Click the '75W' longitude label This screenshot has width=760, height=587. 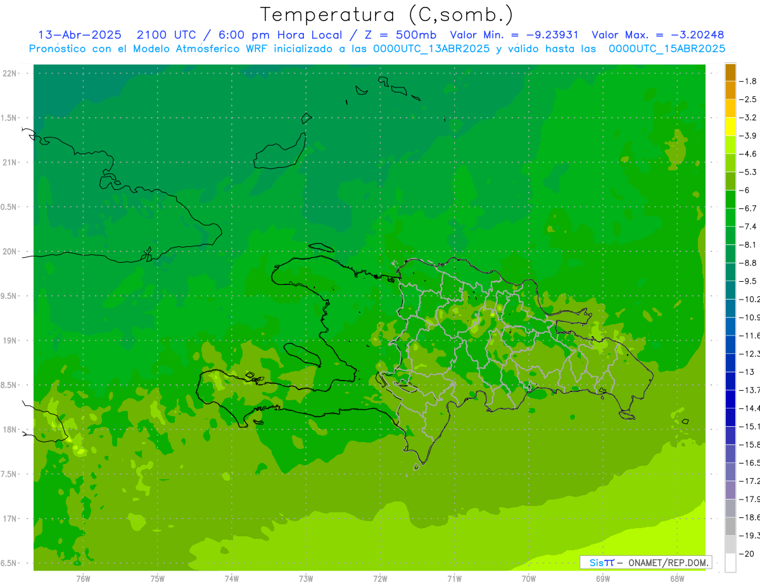158,578
